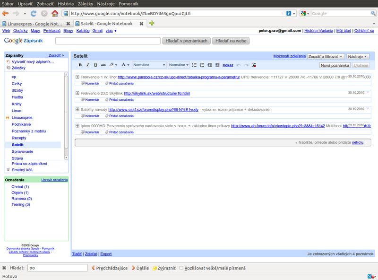This screenshot has height=280, width=378.
Task: Open Možnosti zdieľania link
Action: (x=289, y=56)
